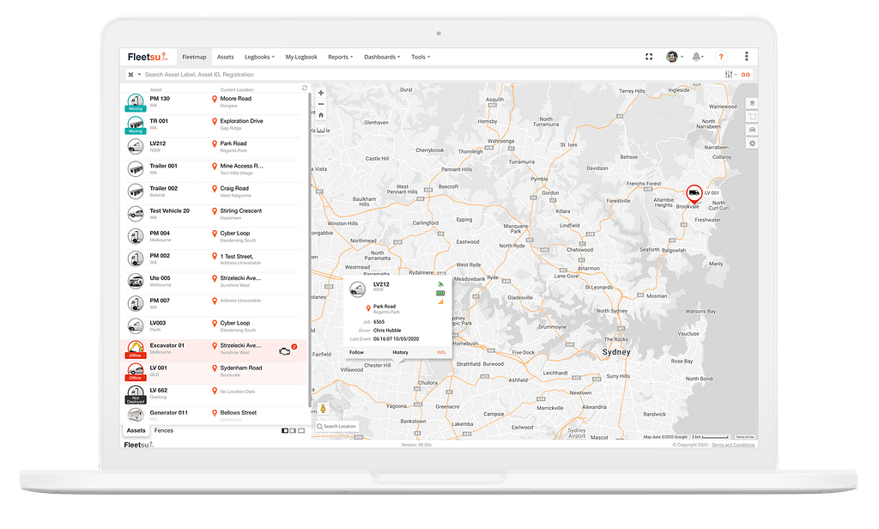
Task: Click the asset search field
Action: [x=432, y=74]
